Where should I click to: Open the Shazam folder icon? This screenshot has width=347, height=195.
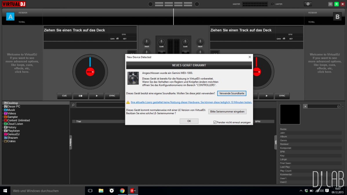[x=6, y=138]
